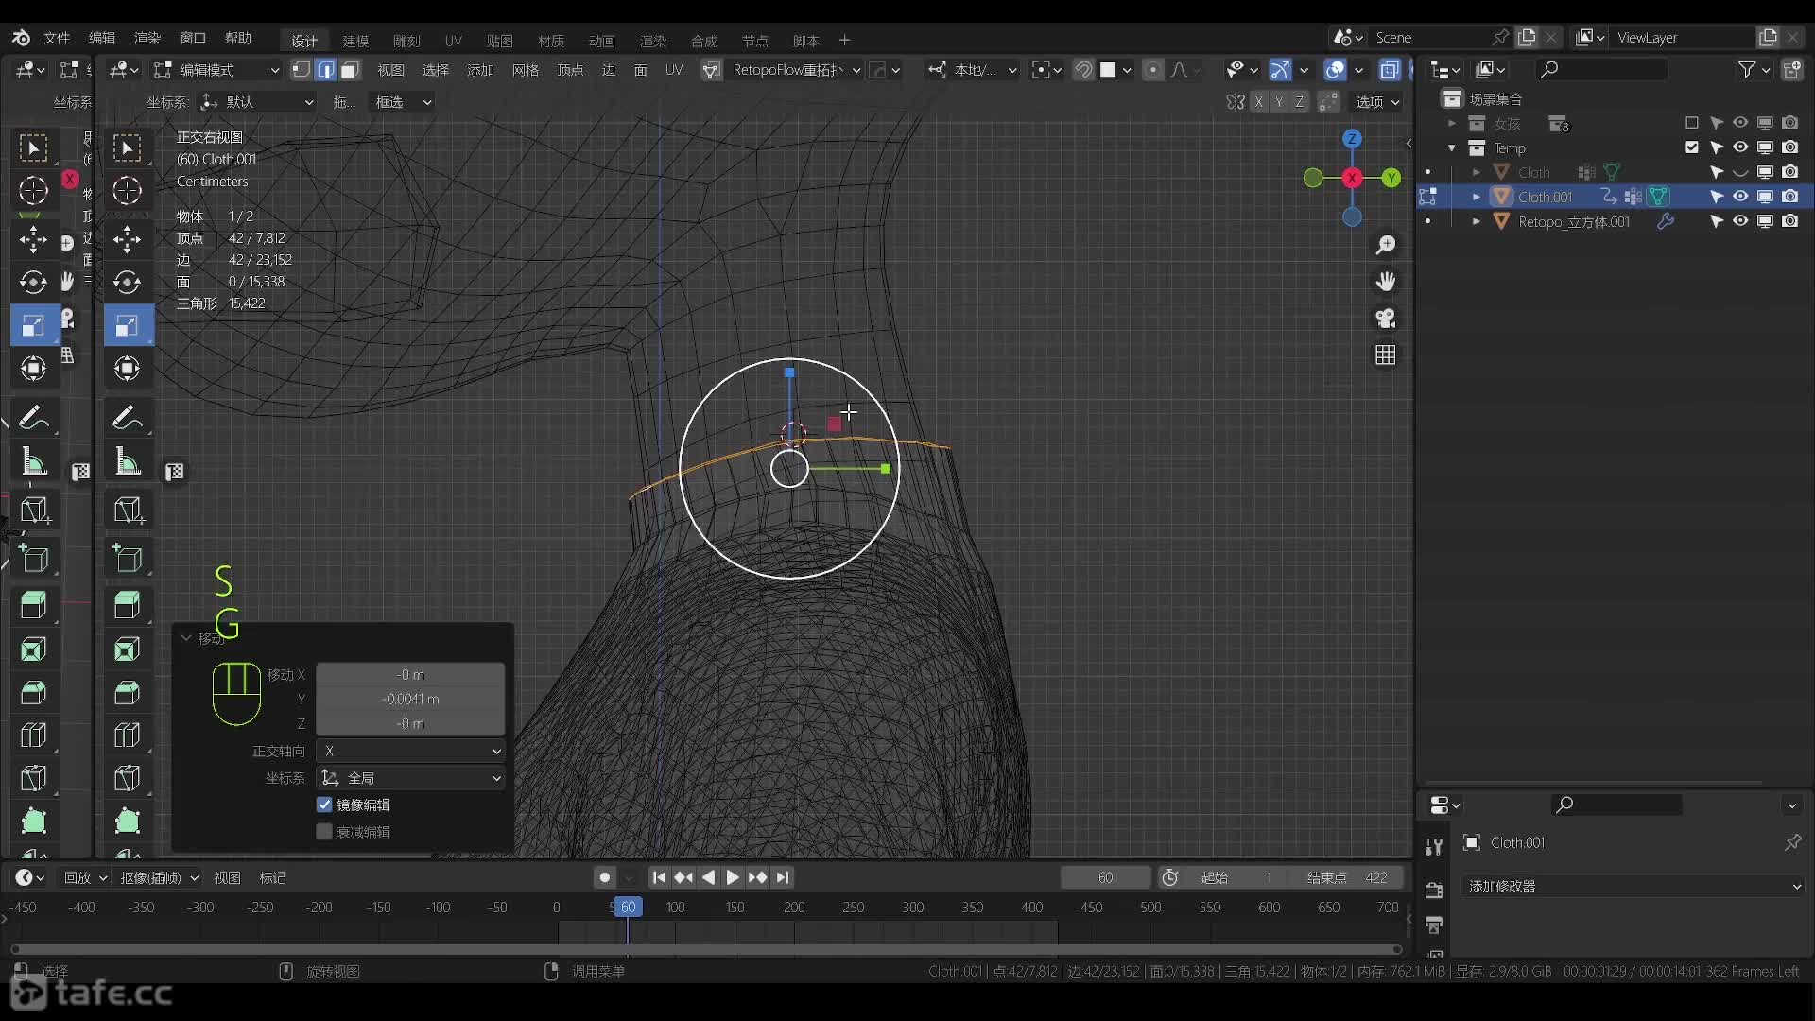Toggle Temp collection eye visibility
1815x1021 pixels.
click(1740, 147)
